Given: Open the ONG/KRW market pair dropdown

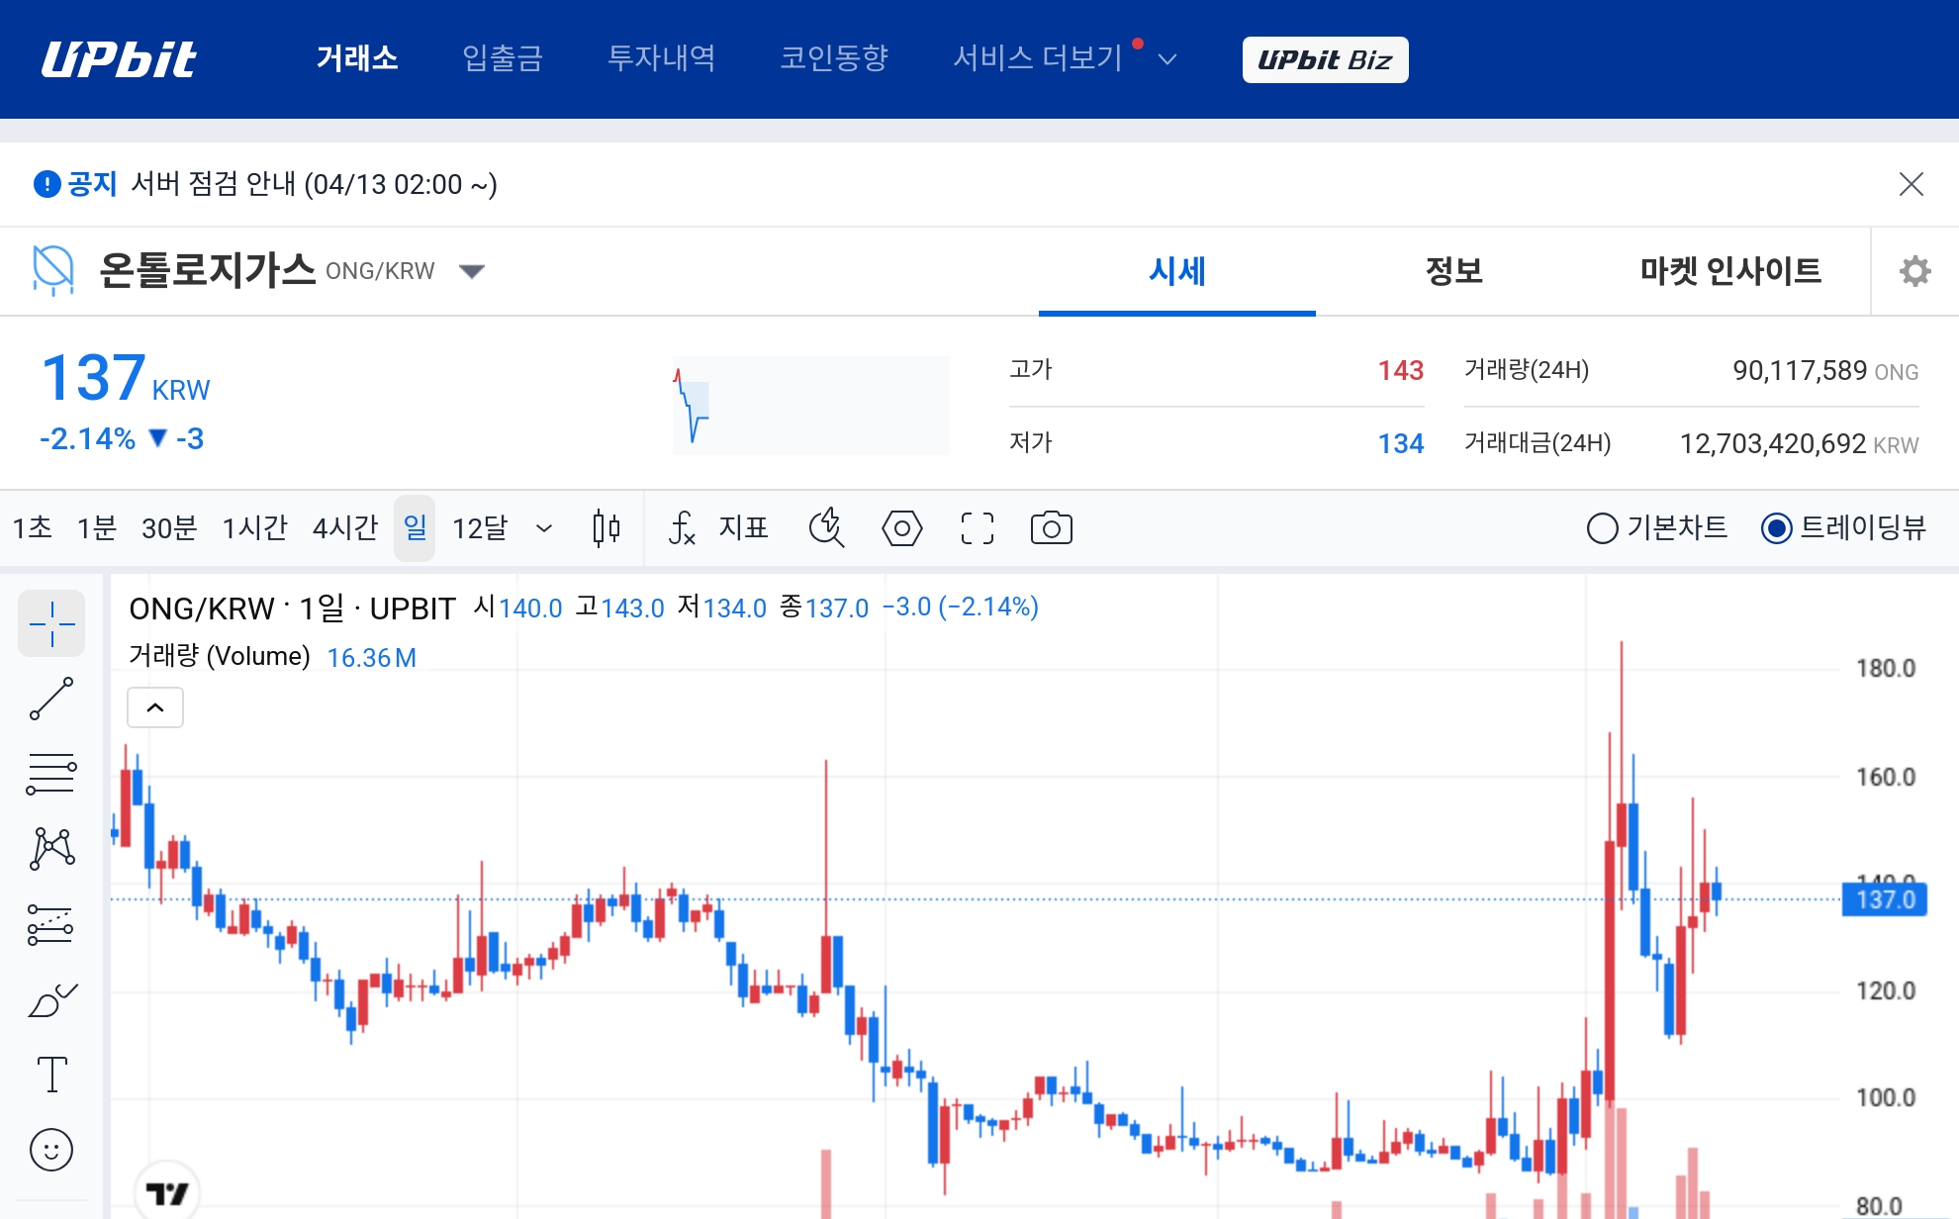Looking at the screenshot, I should click(x=473, y=271).
